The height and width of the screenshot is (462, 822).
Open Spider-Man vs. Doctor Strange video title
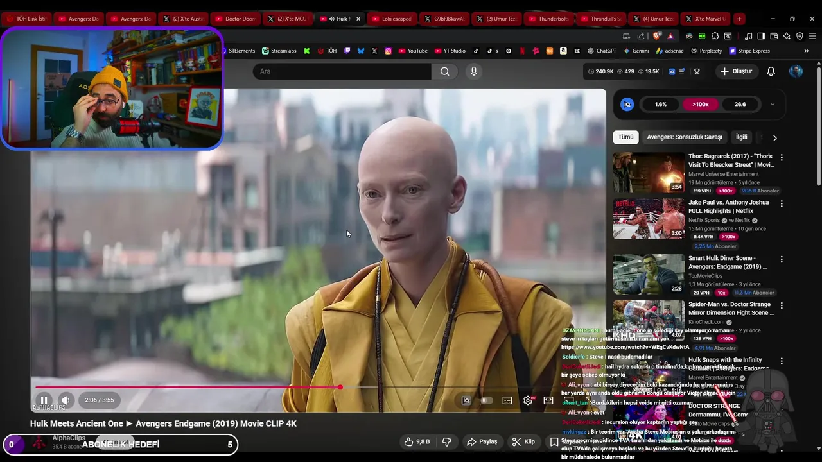pyautogui.click(x=731, y=309)
